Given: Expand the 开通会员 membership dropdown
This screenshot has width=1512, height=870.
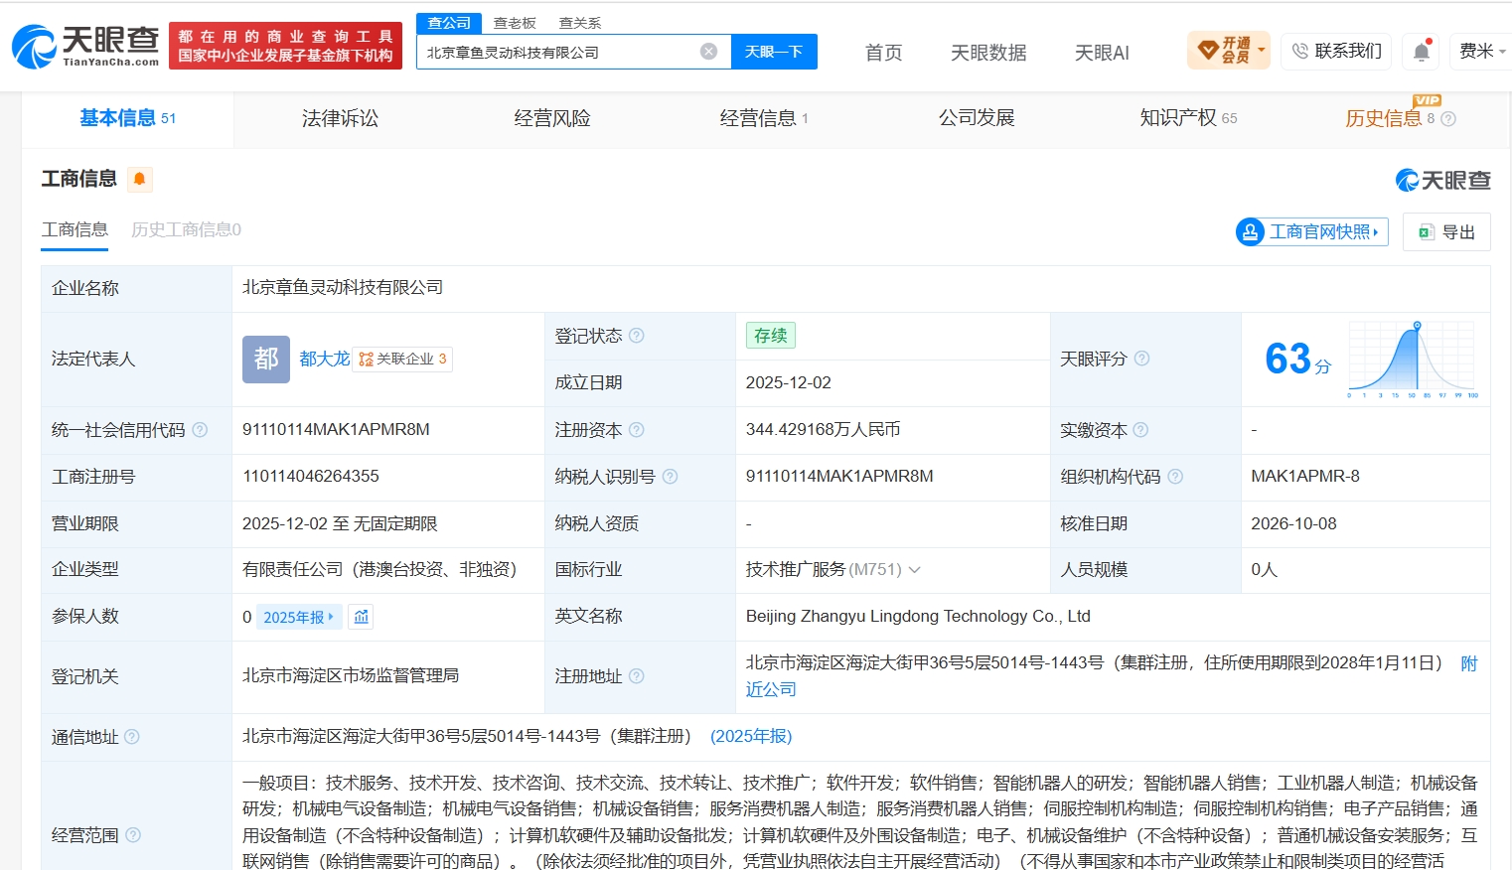Looking at the screenshot, I should point(1229,51).
